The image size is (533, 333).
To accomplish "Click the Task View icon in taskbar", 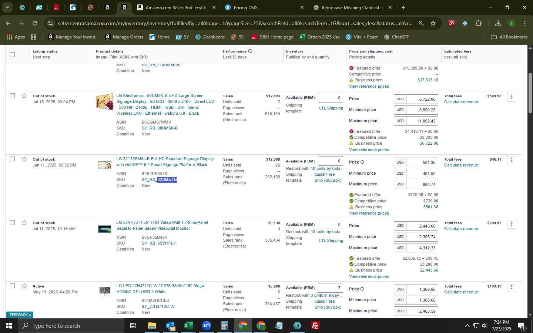I will click(133, 326).
